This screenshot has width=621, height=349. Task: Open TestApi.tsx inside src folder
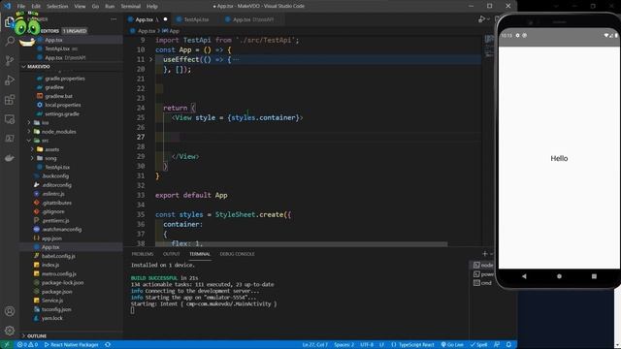pyautogui.click(x=57, y=168)
